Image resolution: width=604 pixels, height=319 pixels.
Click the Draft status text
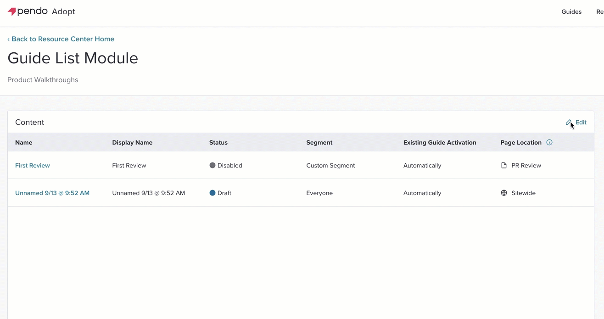(x=224, y=193)
